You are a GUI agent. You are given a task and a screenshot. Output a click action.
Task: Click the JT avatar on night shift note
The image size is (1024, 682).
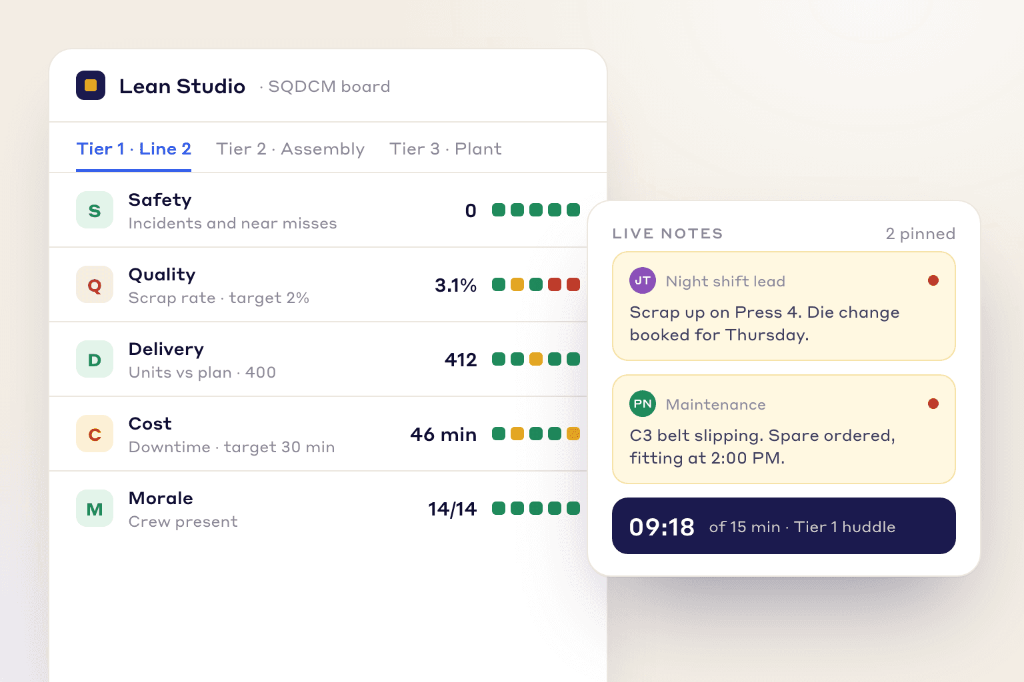(643, 280)
